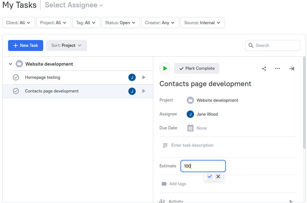Open the Project: All filter
Screen dimensions: 307x203
(53, 23)
